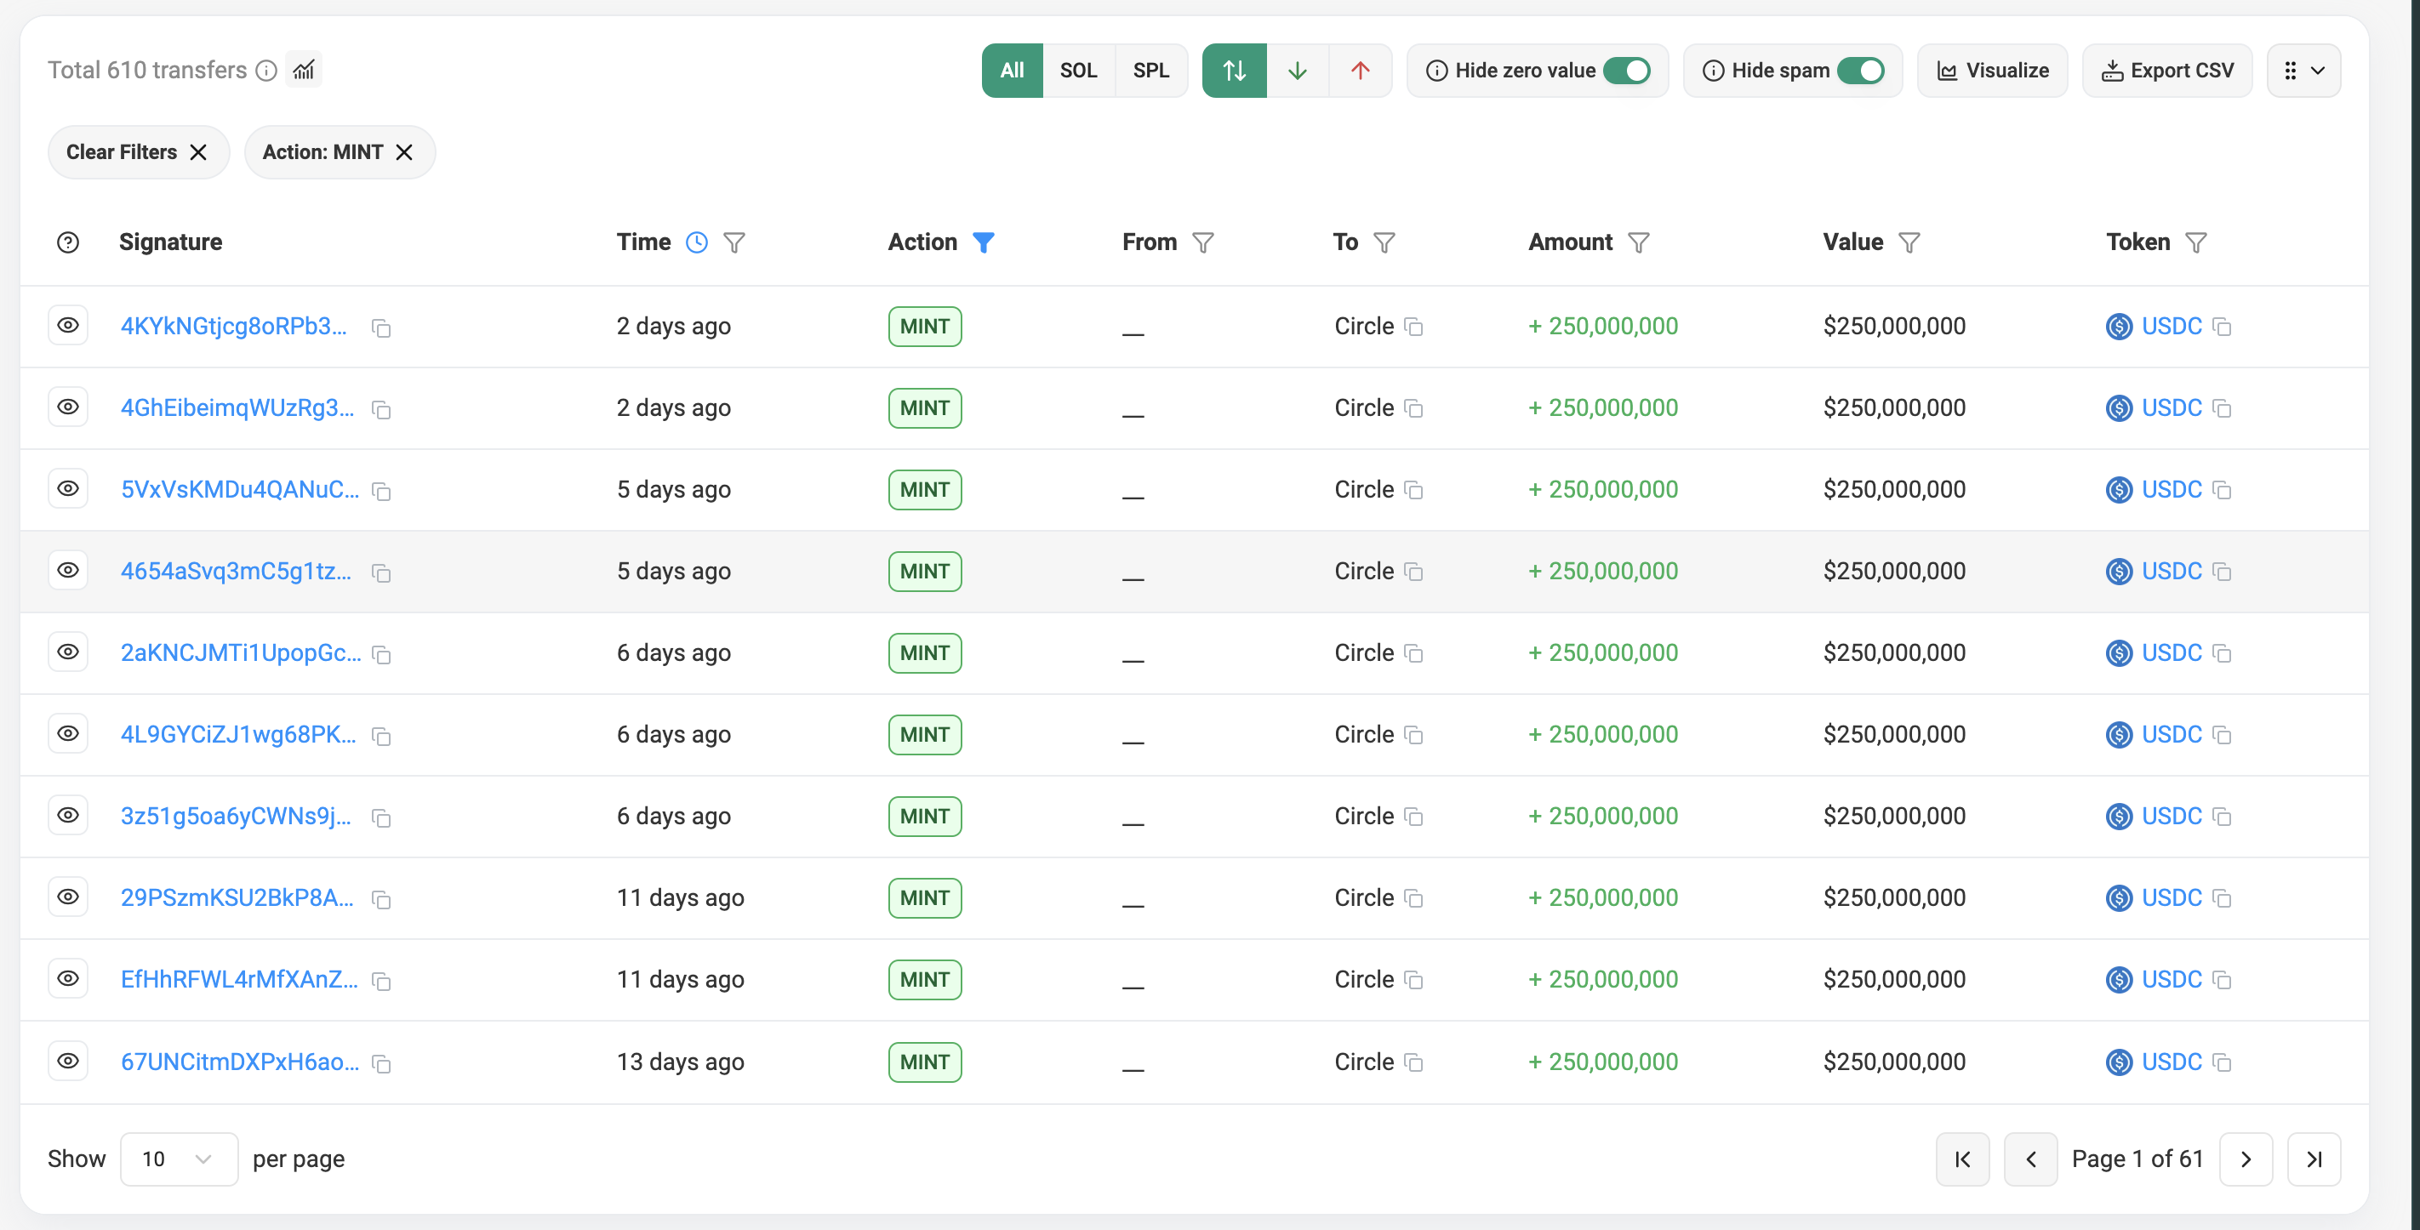Click eye icon for 5VxVsKMDu4QANuC row
This screenshot has width=2420, height=1230.
(x=67, y=488)
